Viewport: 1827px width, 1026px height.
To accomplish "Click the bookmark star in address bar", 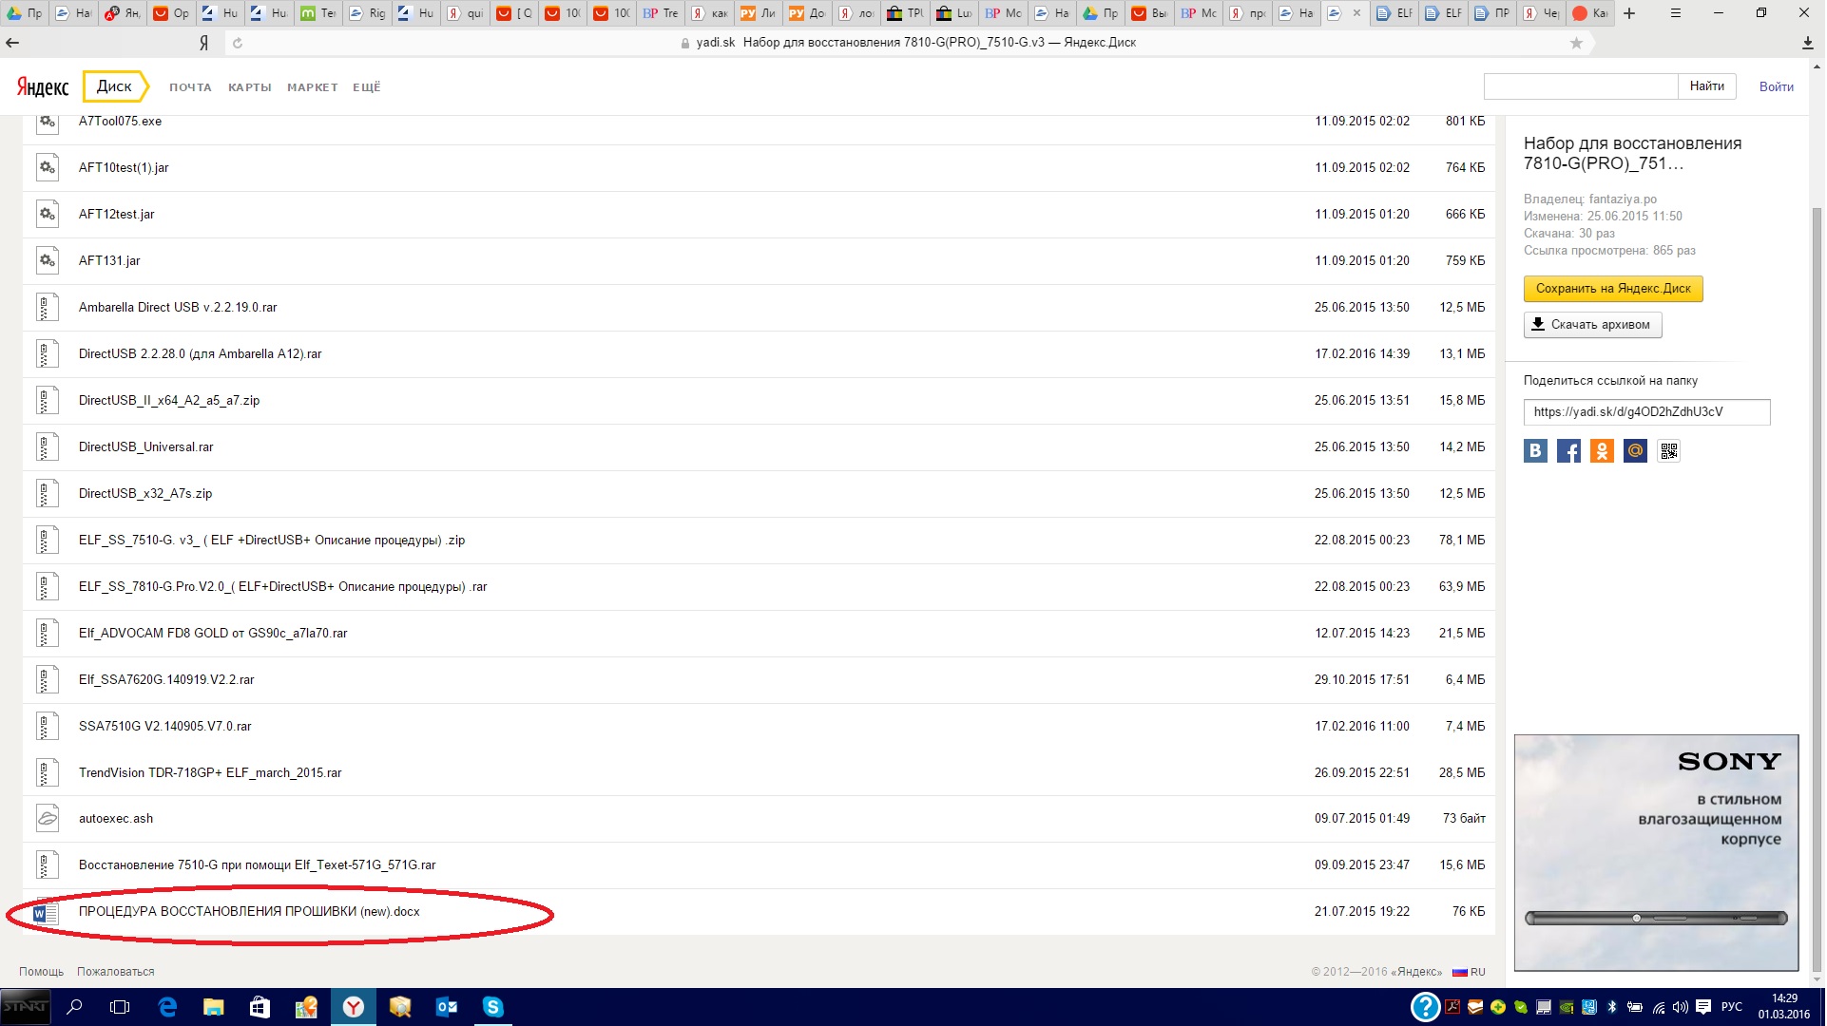I will [x=1576, y=43].
